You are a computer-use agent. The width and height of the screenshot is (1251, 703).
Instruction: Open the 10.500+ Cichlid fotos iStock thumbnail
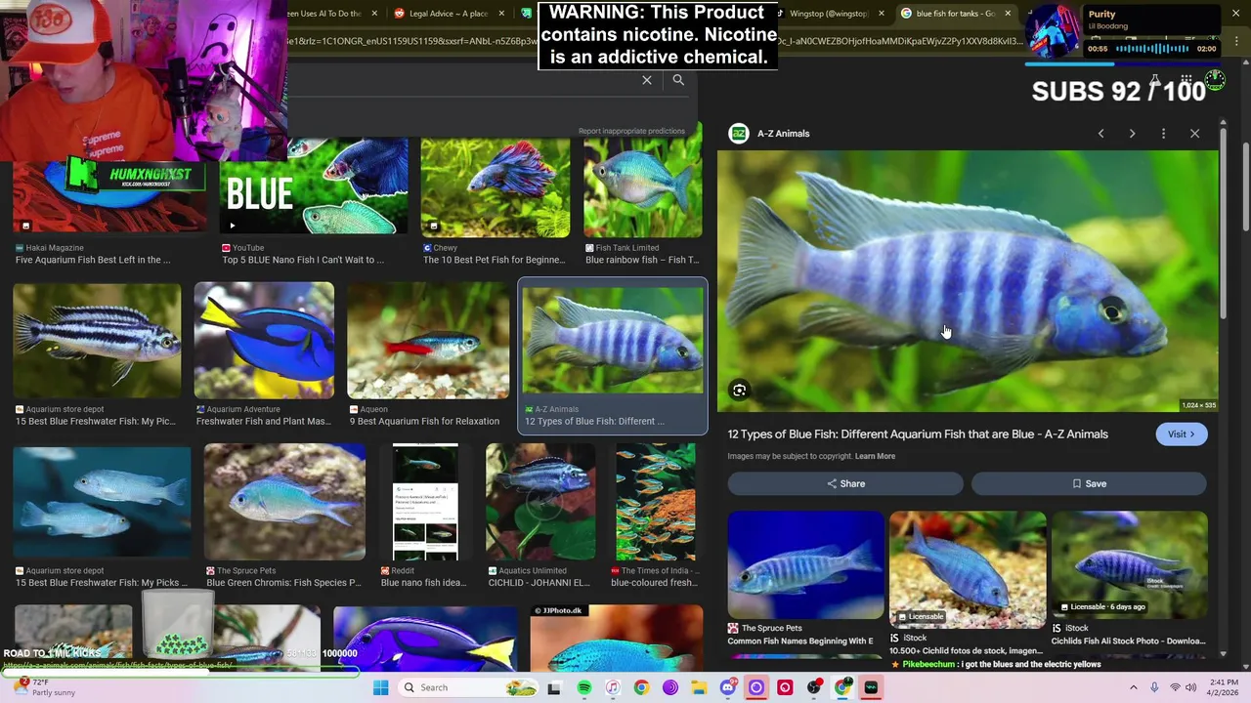point(968,568)
